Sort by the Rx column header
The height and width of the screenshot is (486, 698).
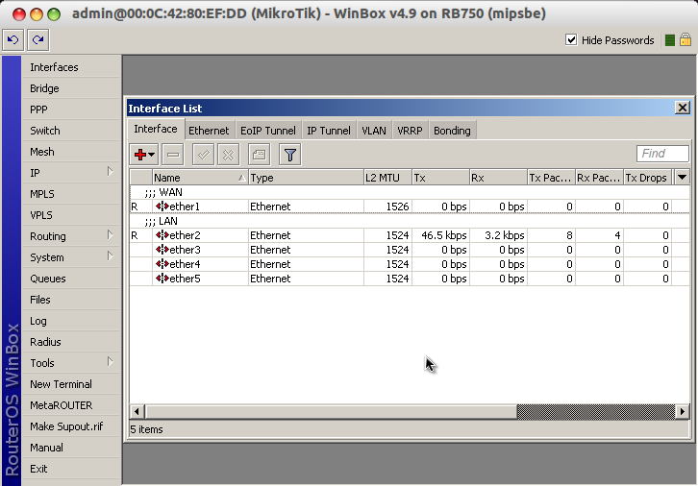pyautogui.click(x=498, y=178)
